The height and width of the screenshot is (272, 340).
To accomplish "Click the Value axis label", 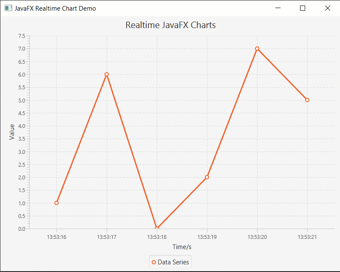I will pyautogui.click(x=11, y=132).
